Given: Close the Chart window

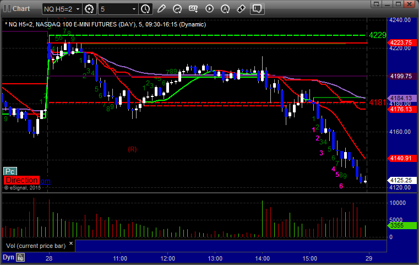Looking at the screenshot, I should [409, 4].
